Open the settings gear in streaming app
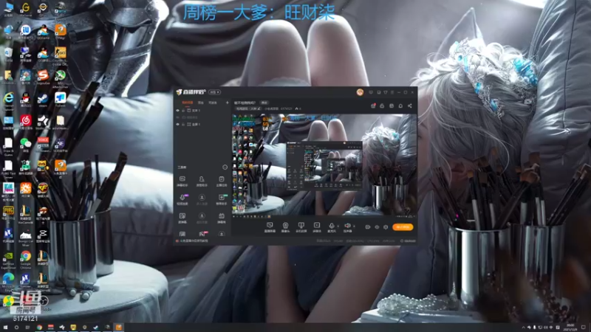591x332 pixels. (x=386, y=227)
